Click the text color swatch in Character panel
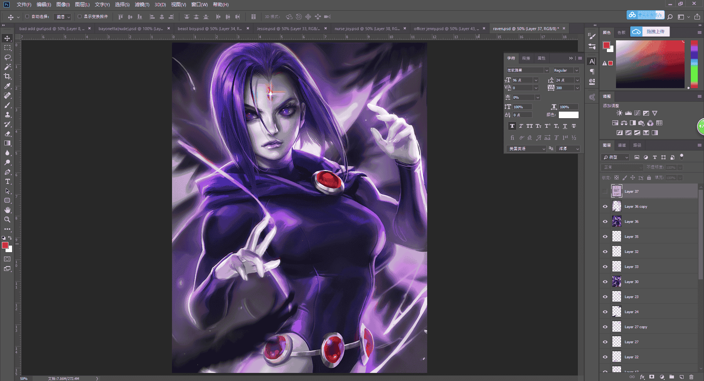 click(568, 115)
